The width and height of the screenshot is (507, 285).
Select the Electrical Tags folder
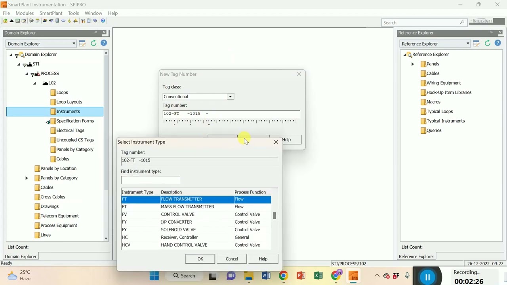click(x=70, y=131)
